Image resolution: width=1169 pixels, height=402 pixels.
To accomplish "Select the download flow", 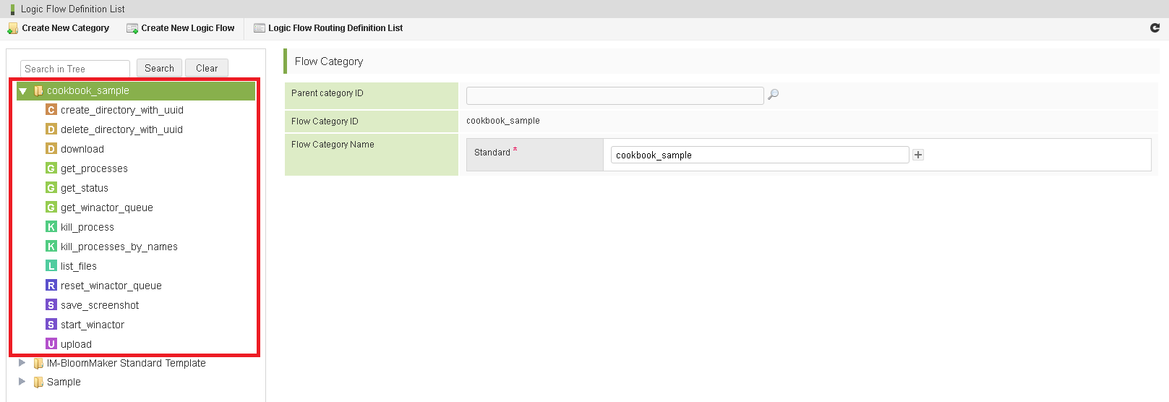I will tap(82, 149).
